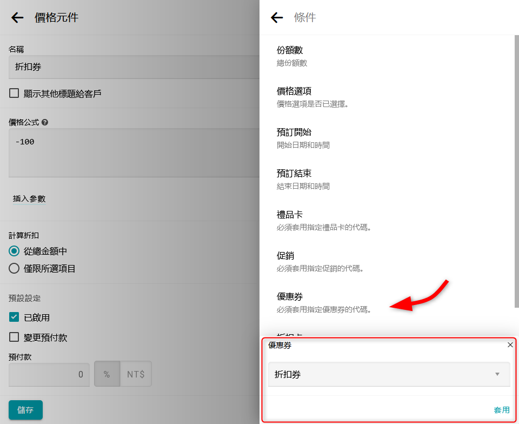Uncheck the 已啟用 checkbox

(14, 317)
